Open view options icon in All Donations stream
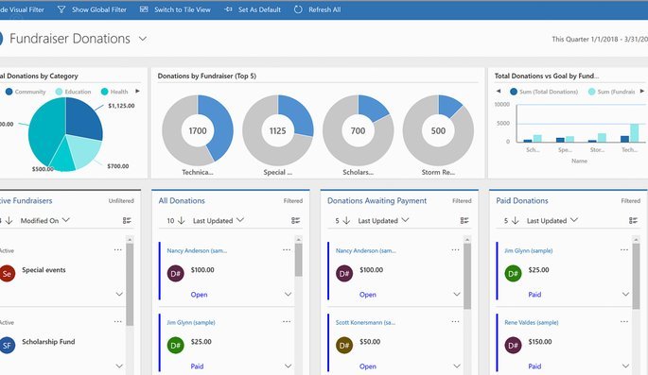The image size is (648, 375). 295,221
